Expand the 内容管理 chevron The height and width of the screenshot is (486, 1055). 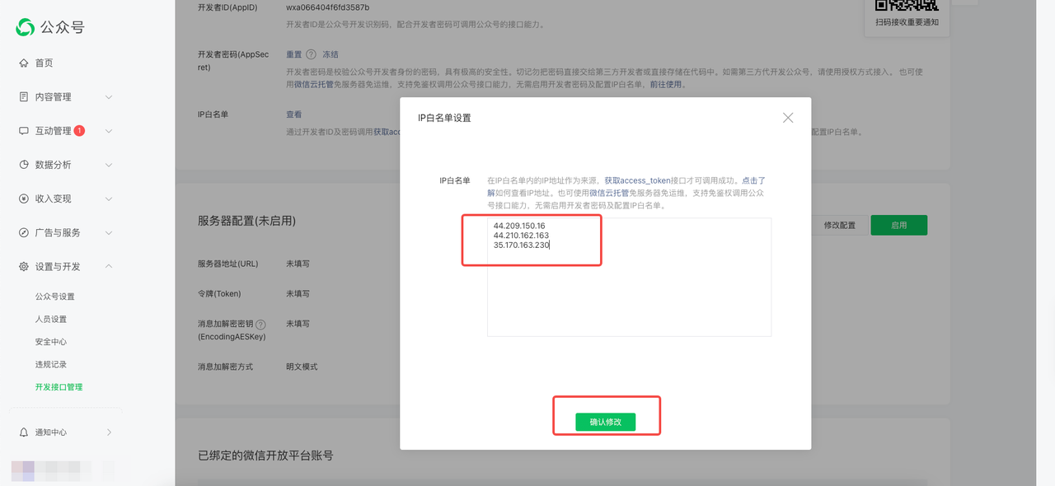[109, 97]
